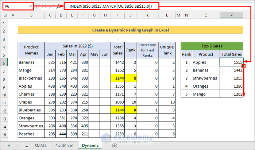This screenshot has height=150, width=255.
Task: Select column header O
Action: pyautogui.click(x=206, y=15)
